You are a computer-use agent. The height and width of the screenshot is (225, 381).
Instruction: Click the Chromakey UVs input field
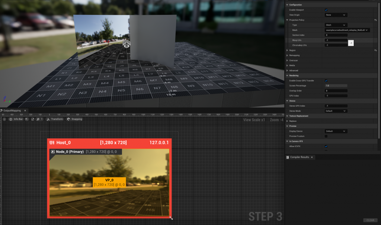point(336,45)
